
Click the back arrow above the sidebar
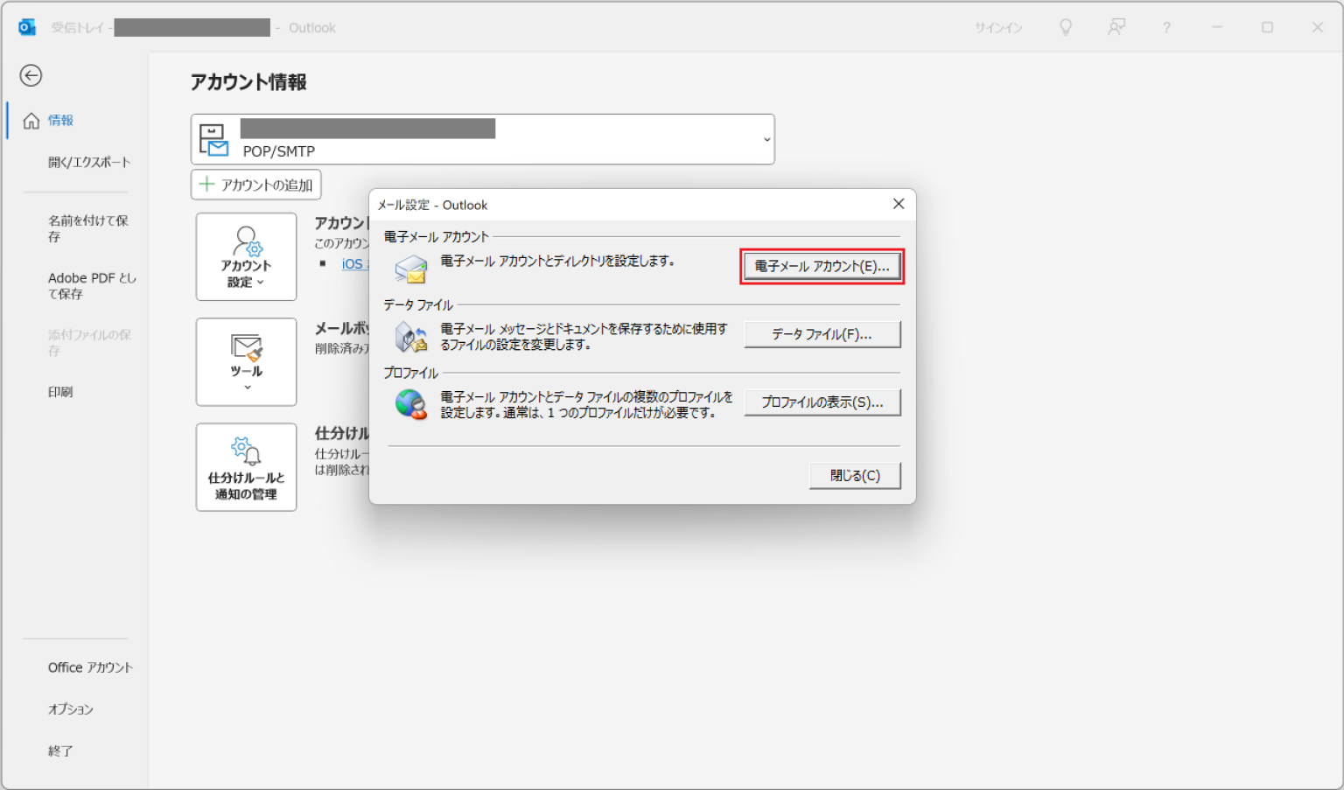(x=31, y=76)
